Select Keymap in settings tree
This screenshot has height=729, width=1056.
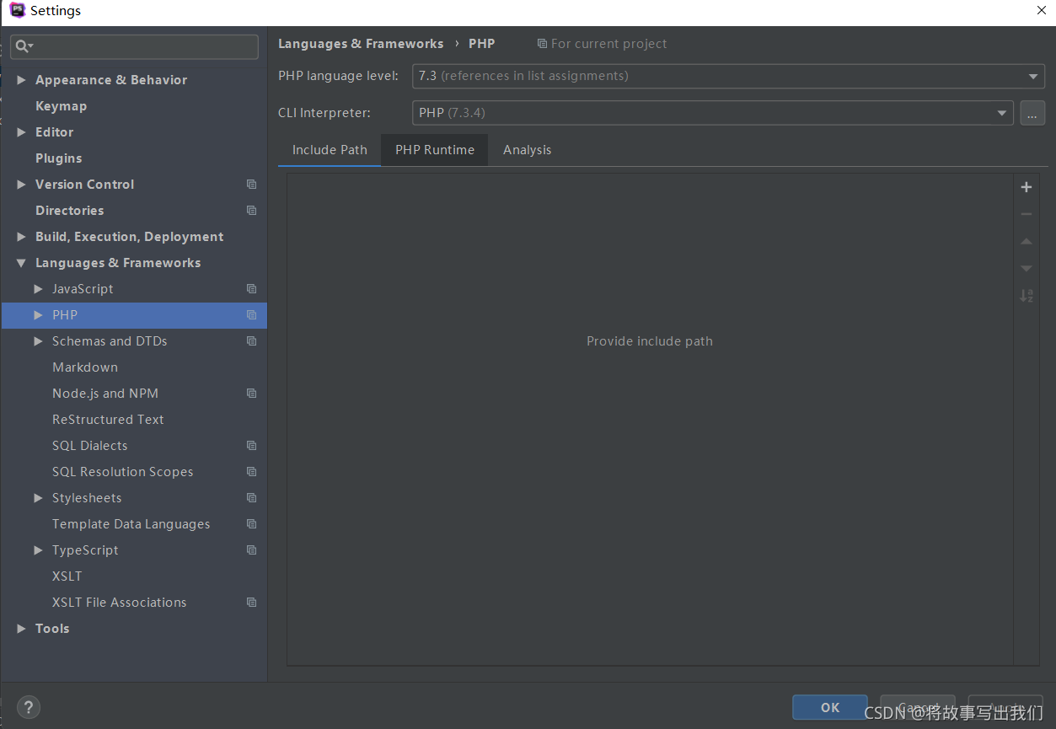(61, 106)
